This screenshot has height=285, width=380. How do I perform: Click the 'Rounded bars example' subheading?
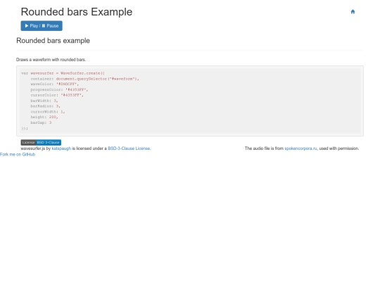[x=53, y=41]
